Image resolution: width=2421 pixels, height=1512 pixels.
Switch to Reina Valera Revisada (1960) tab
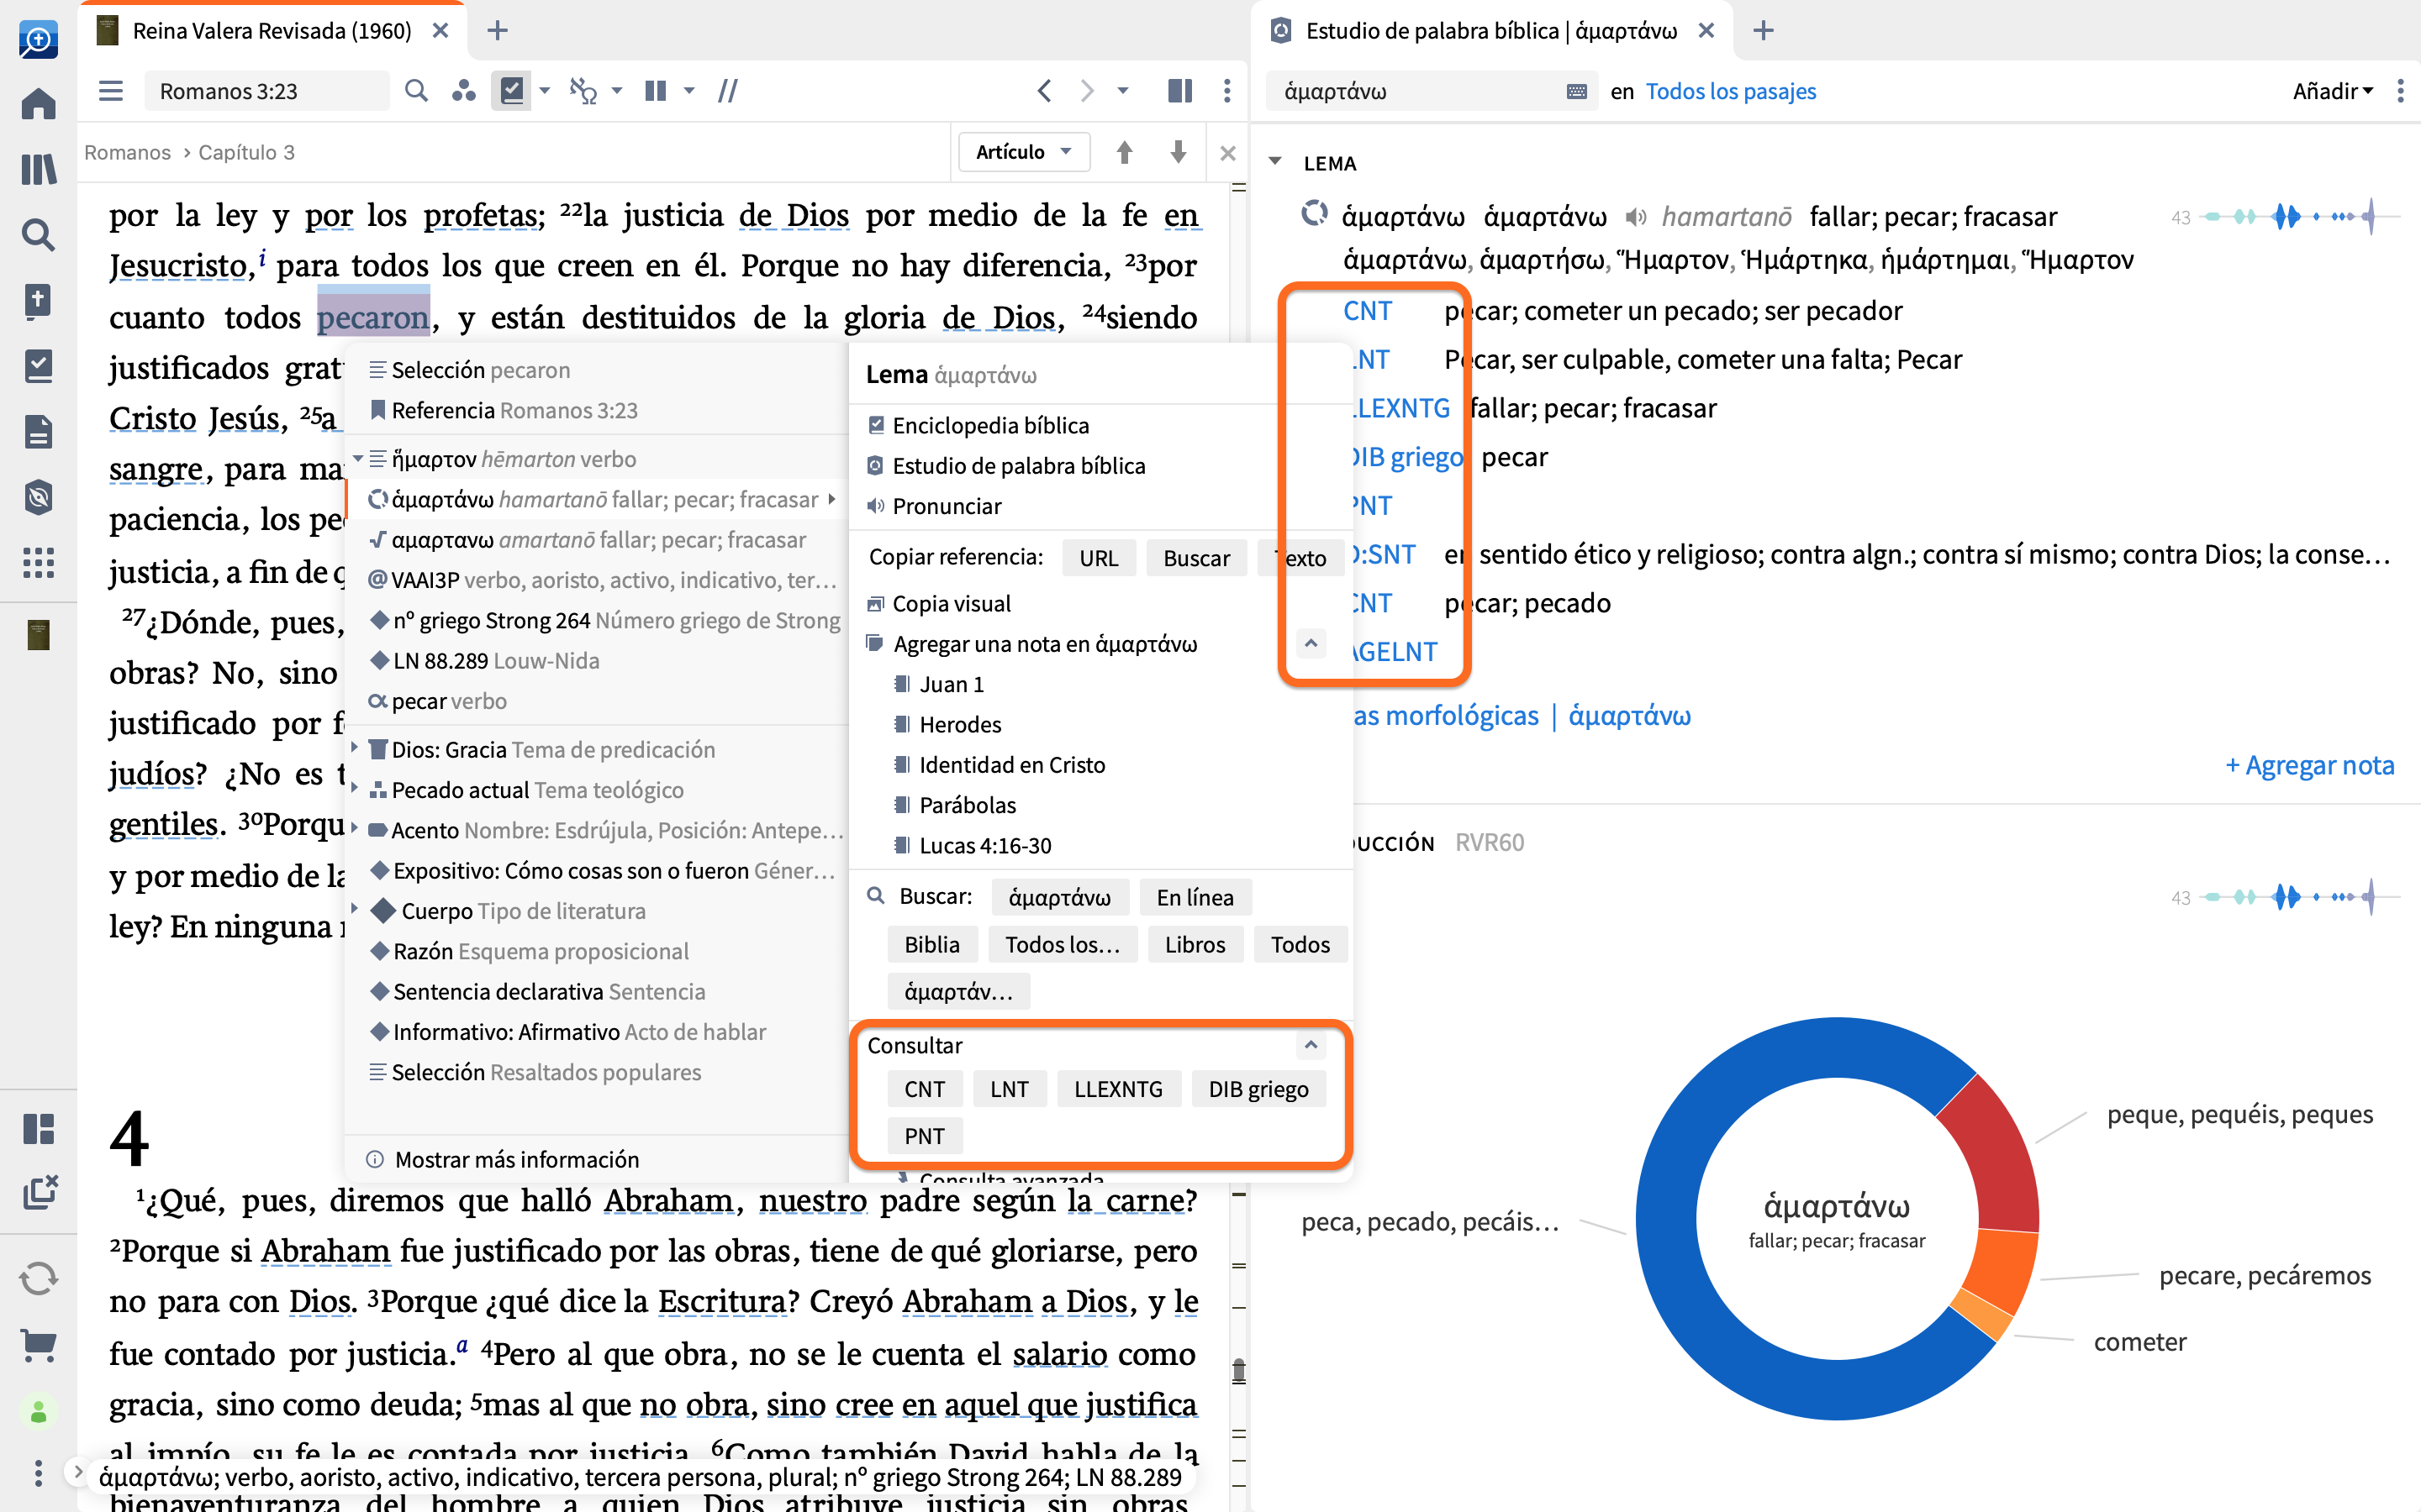pyautogui.click(x=272, y=31)
